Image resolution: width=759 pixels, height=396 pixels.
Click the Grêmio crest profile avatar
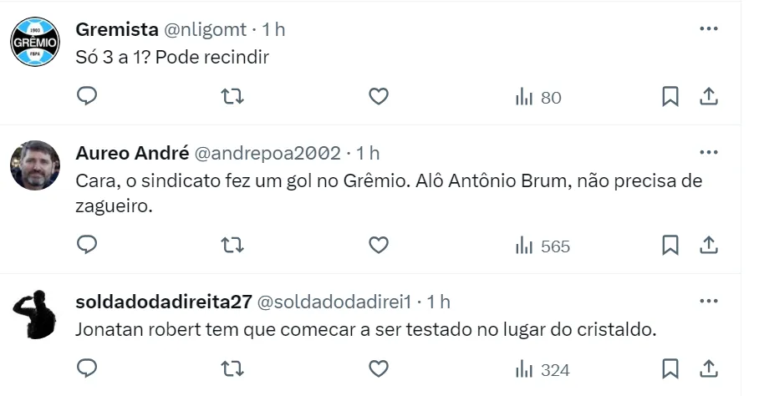click(35, 42)
